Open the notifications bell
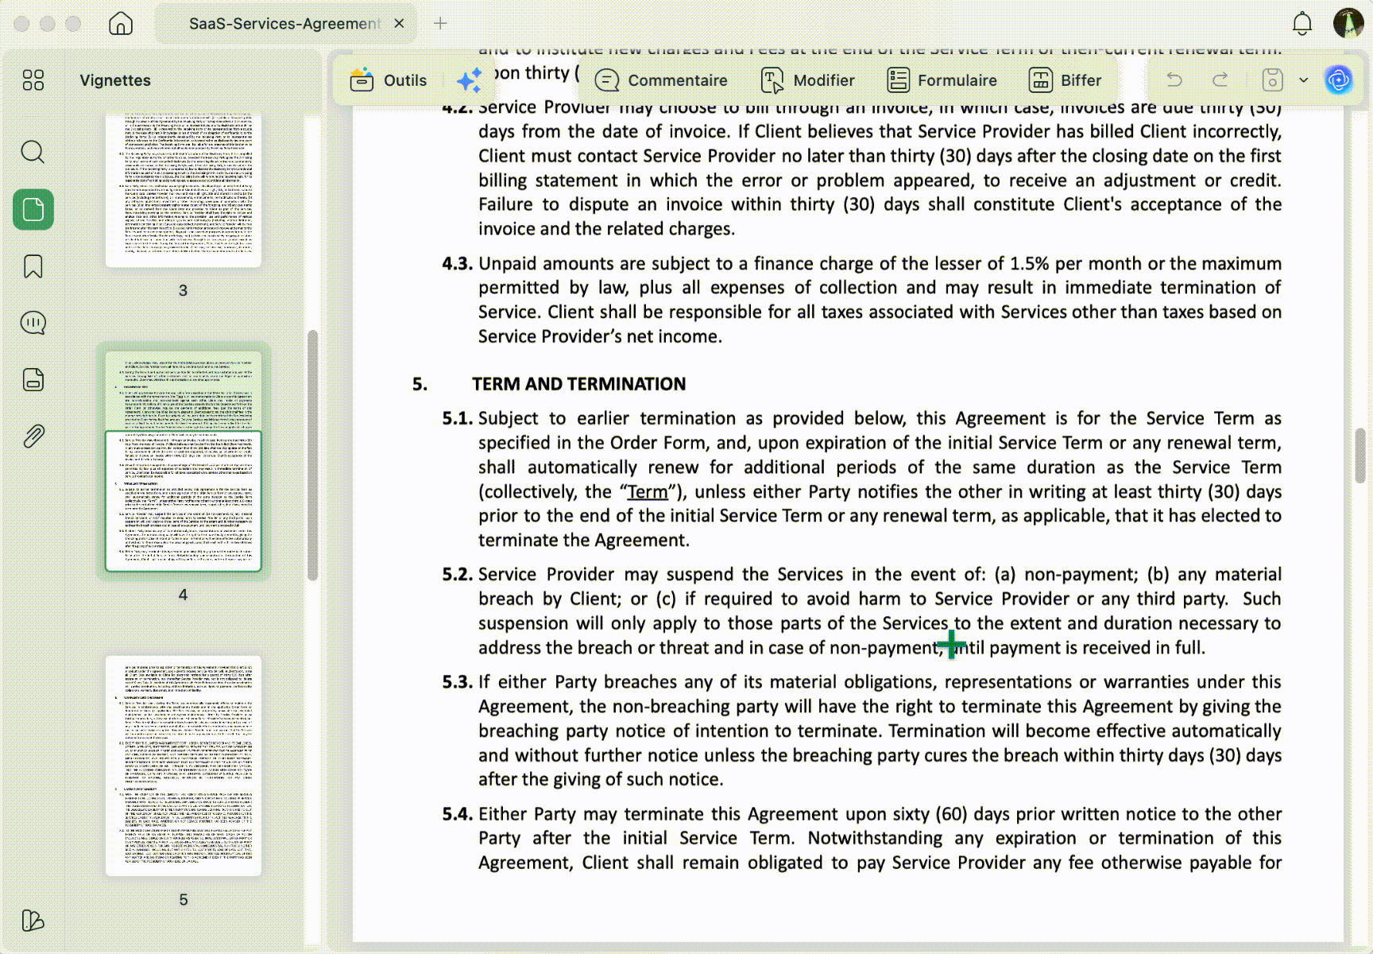This screenshot has height=954, width=1373. (x=1302, y=23)
